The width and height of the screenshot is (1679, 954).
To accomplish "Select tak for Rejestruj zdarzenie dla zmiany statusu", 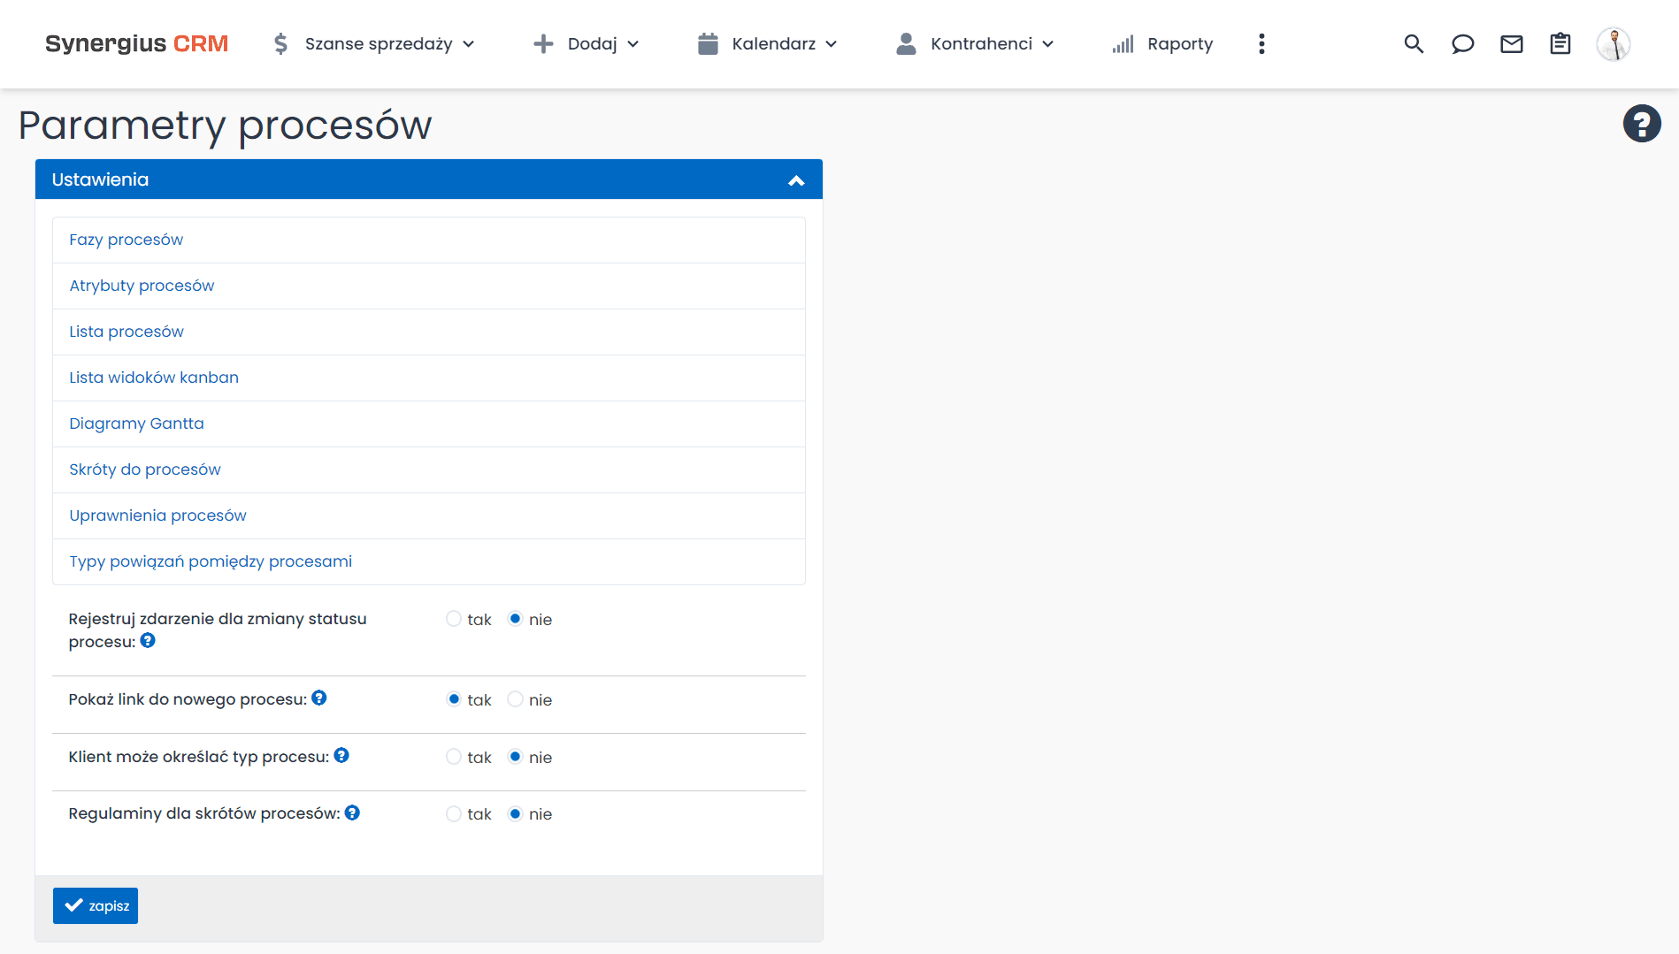I will click(x=454, y=619).
